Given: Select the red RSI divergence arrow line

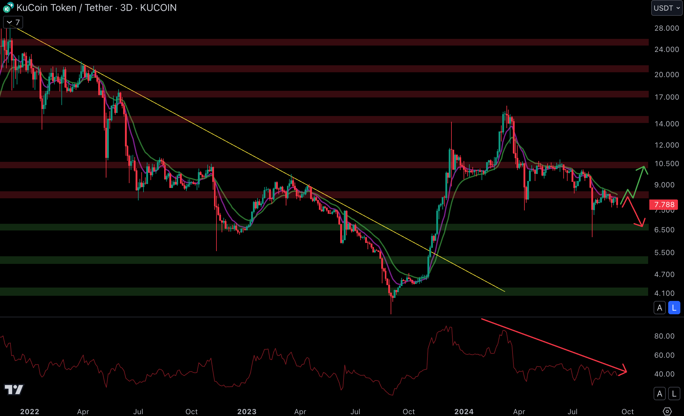Looking at the screenshot, I should click(553, 345).
